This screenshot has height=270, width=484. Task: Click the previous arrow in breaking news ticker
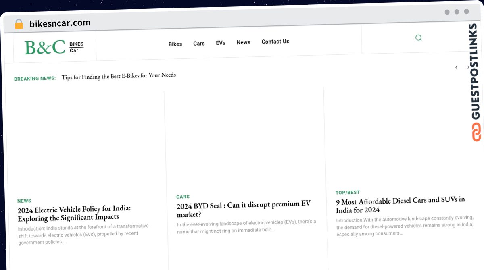[456, 67]
